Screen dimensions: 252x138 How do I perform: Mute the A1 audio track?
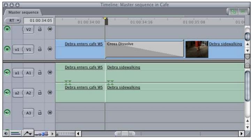pos(7,72)
